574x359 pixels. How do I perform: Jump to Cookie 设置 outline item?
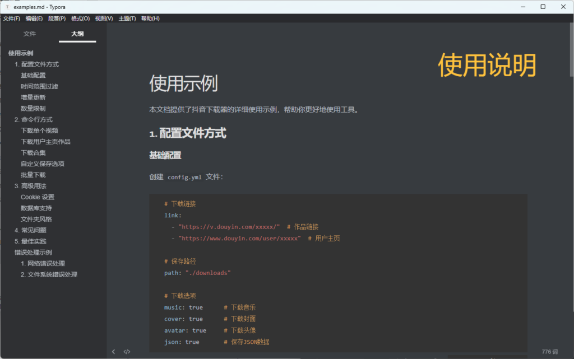tap(38, 197)
